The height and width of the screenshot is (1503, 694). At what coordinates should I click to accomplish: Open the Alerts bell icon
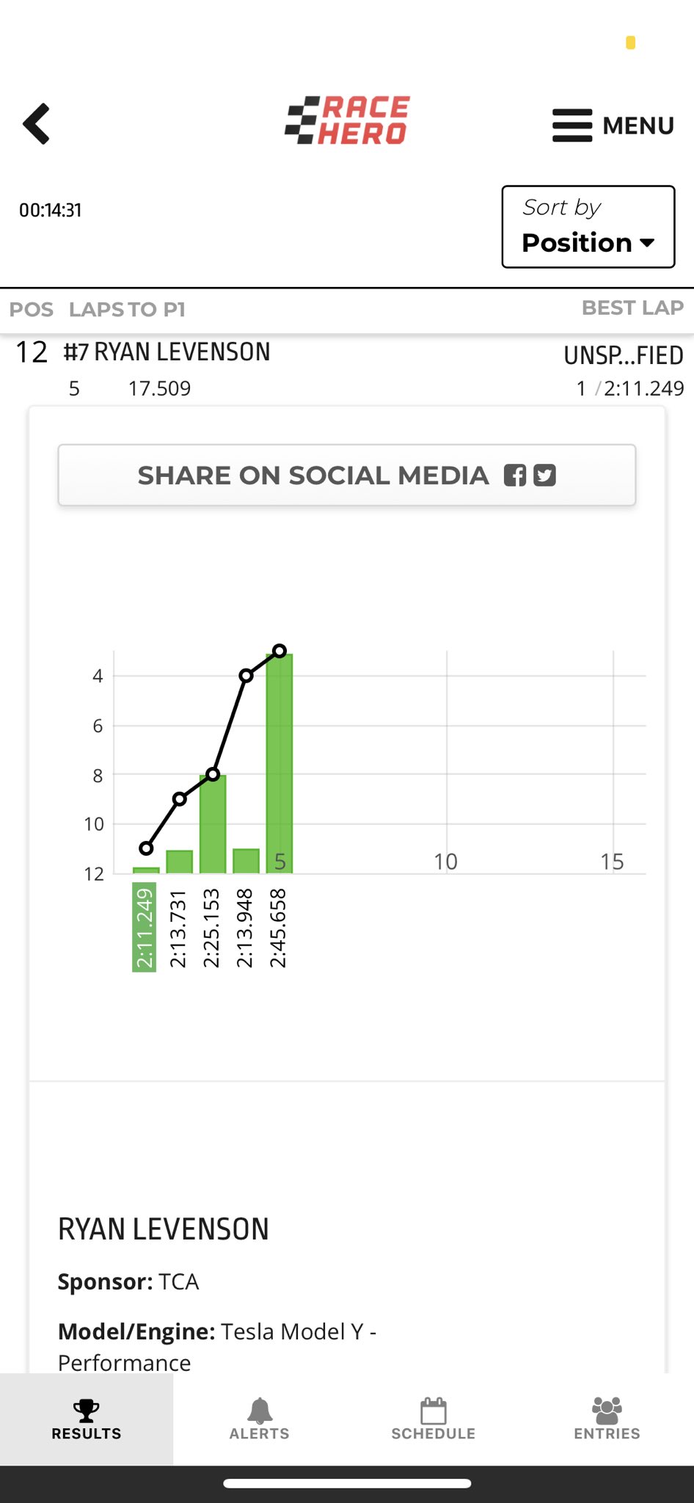click(x=260, y=1410)
